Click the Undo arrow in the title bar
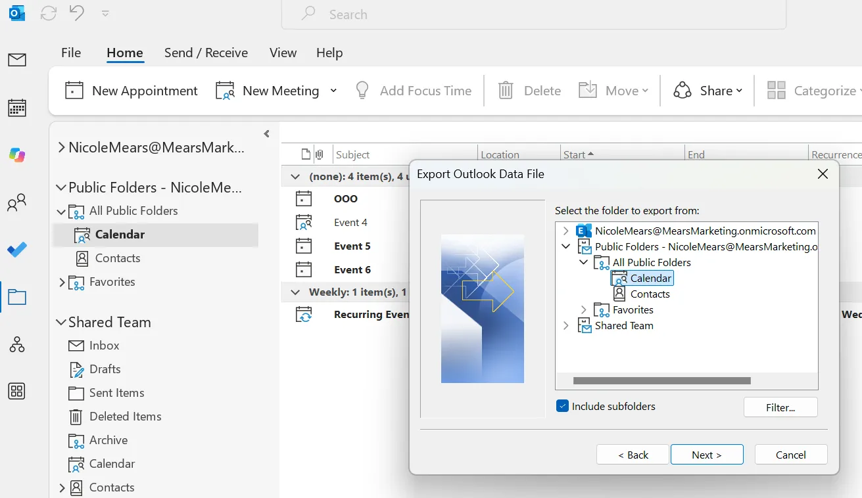This screenshot has width=862, height=498. [x=76, y=13]
